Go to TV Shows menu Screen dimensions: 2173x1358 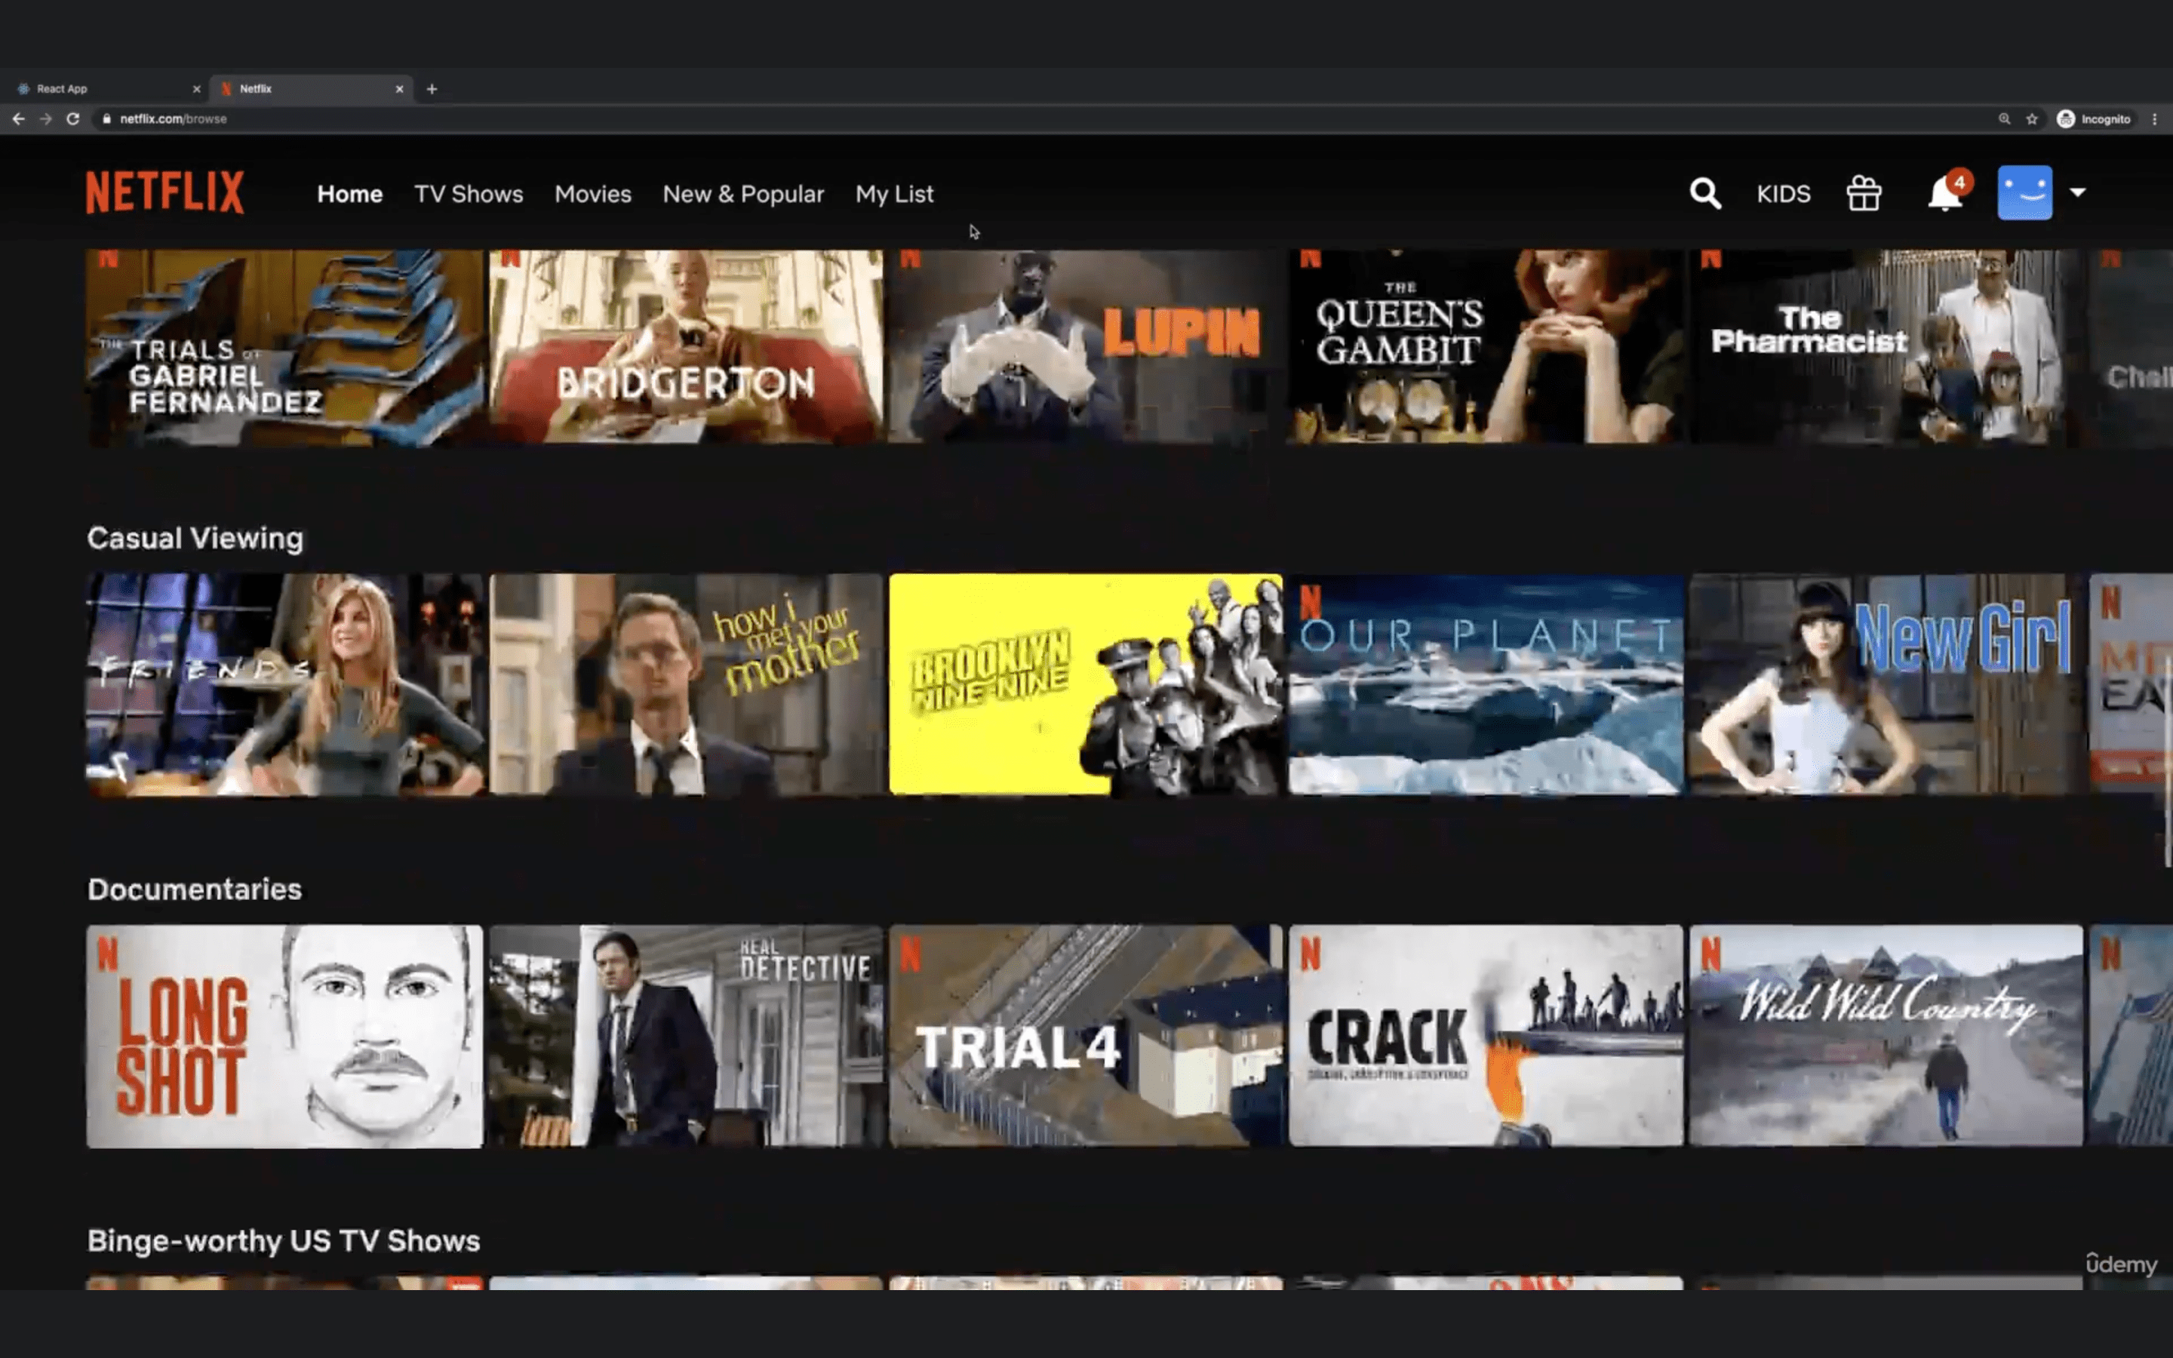coord(468,194)
